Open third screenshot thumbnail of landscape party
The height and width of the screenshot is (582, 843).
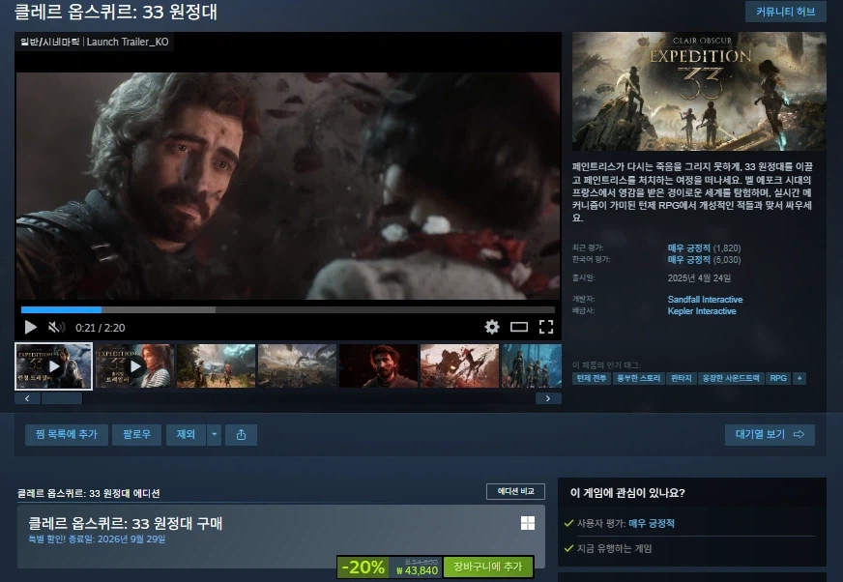pyautogui.click(x=216, y=366)
